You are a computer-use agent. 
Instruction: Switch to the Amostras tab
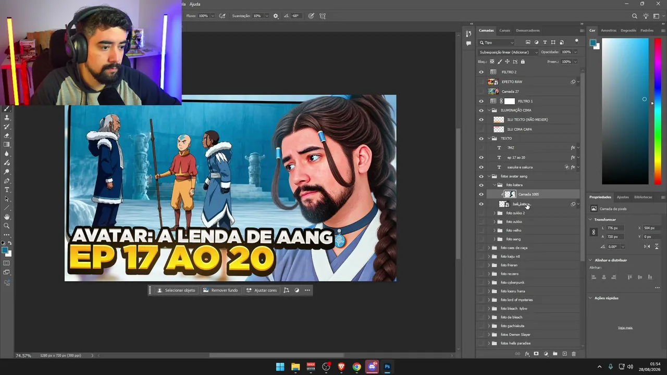coord(609,30)
